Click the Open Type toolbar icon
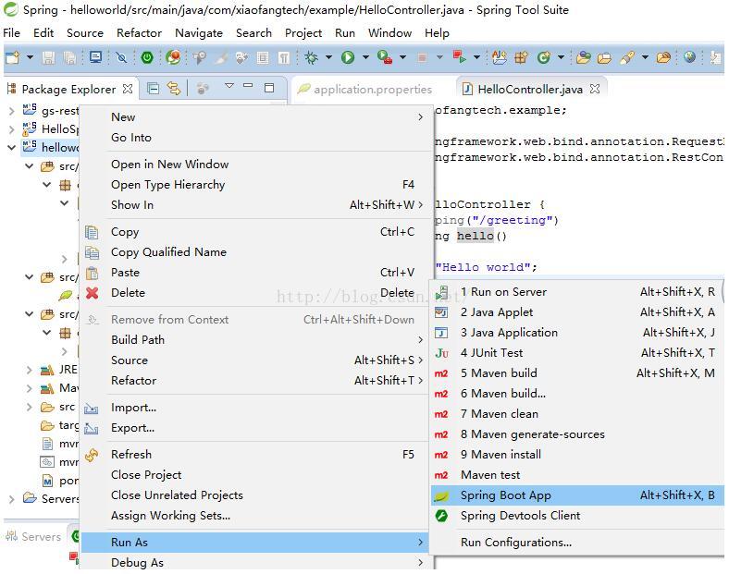This screenshot has width=729, height=574. point(584,57)
